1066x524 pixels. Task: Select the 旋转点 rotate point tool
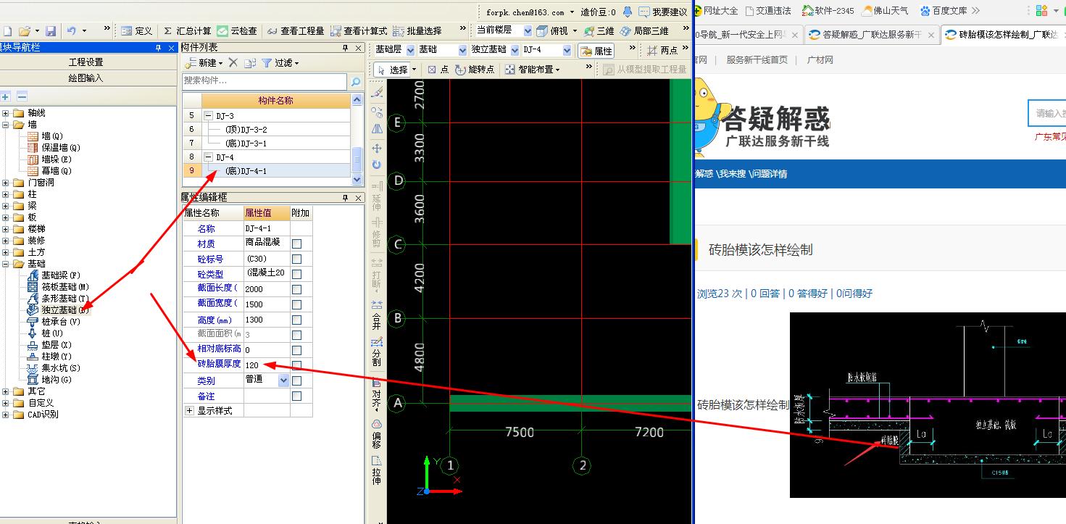tap(474, 70)
